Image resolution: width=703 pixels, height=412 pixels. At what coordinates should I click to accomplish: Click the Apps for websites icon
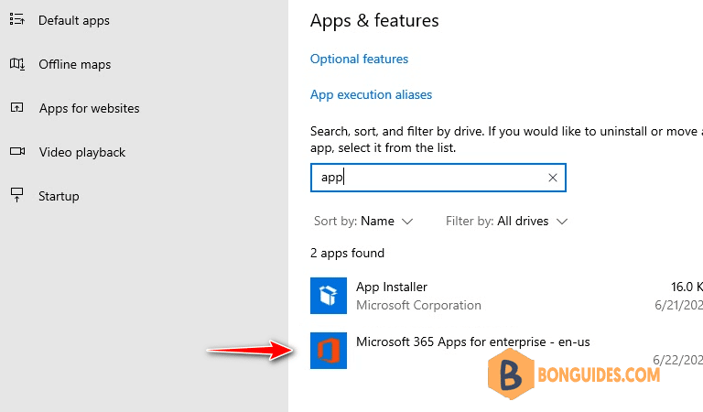(x=16, y=108)
